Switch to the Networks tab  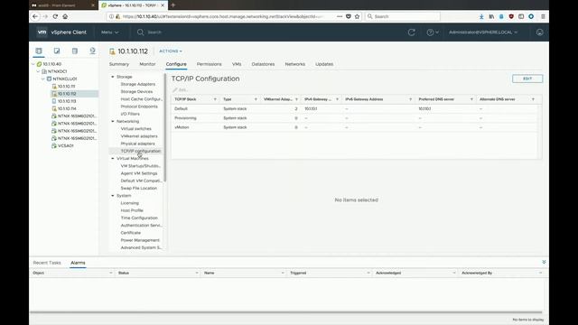(295, 64)
